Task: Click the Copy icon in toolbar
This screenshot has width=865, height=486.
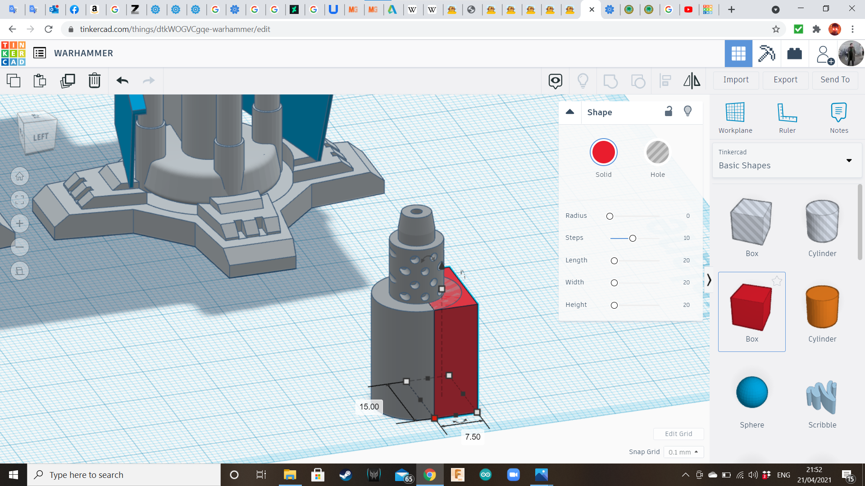Action: (14, 81)
